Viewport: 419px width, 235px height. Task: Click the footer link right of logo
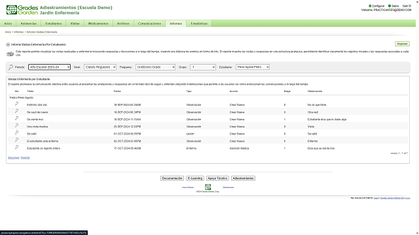point(228,187)
